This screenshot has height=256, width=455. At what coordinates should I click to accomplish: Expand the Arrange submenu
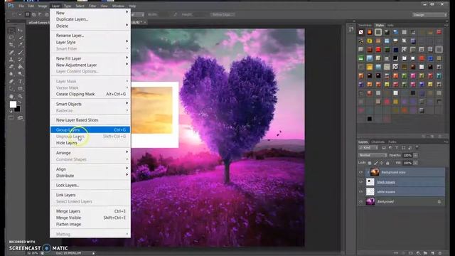tap(90, 153)
